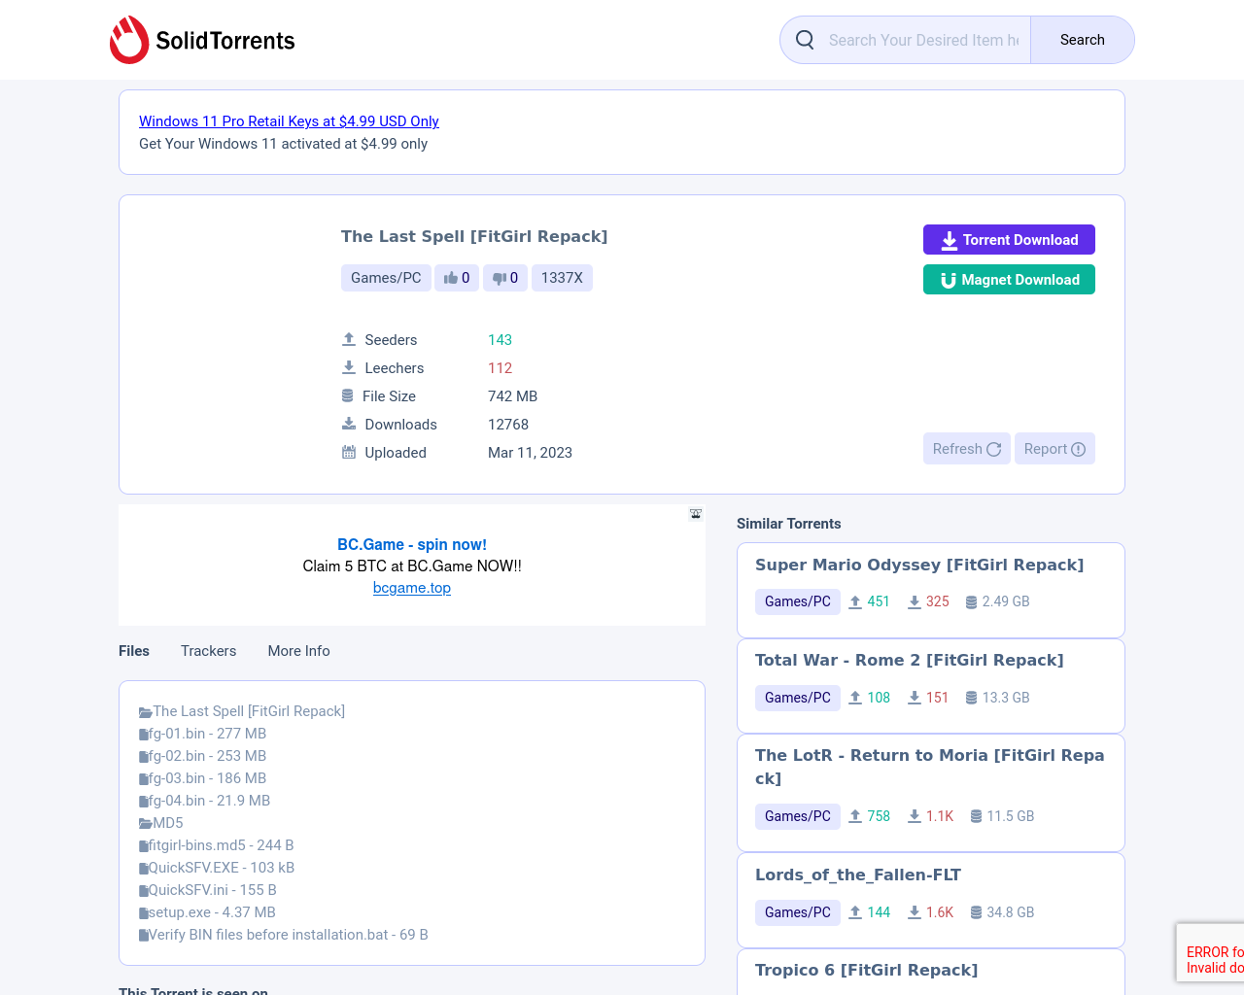The height and width of the screenshot is (995, 1244).
Task: Click the File Size database icon
Action: 348,395
